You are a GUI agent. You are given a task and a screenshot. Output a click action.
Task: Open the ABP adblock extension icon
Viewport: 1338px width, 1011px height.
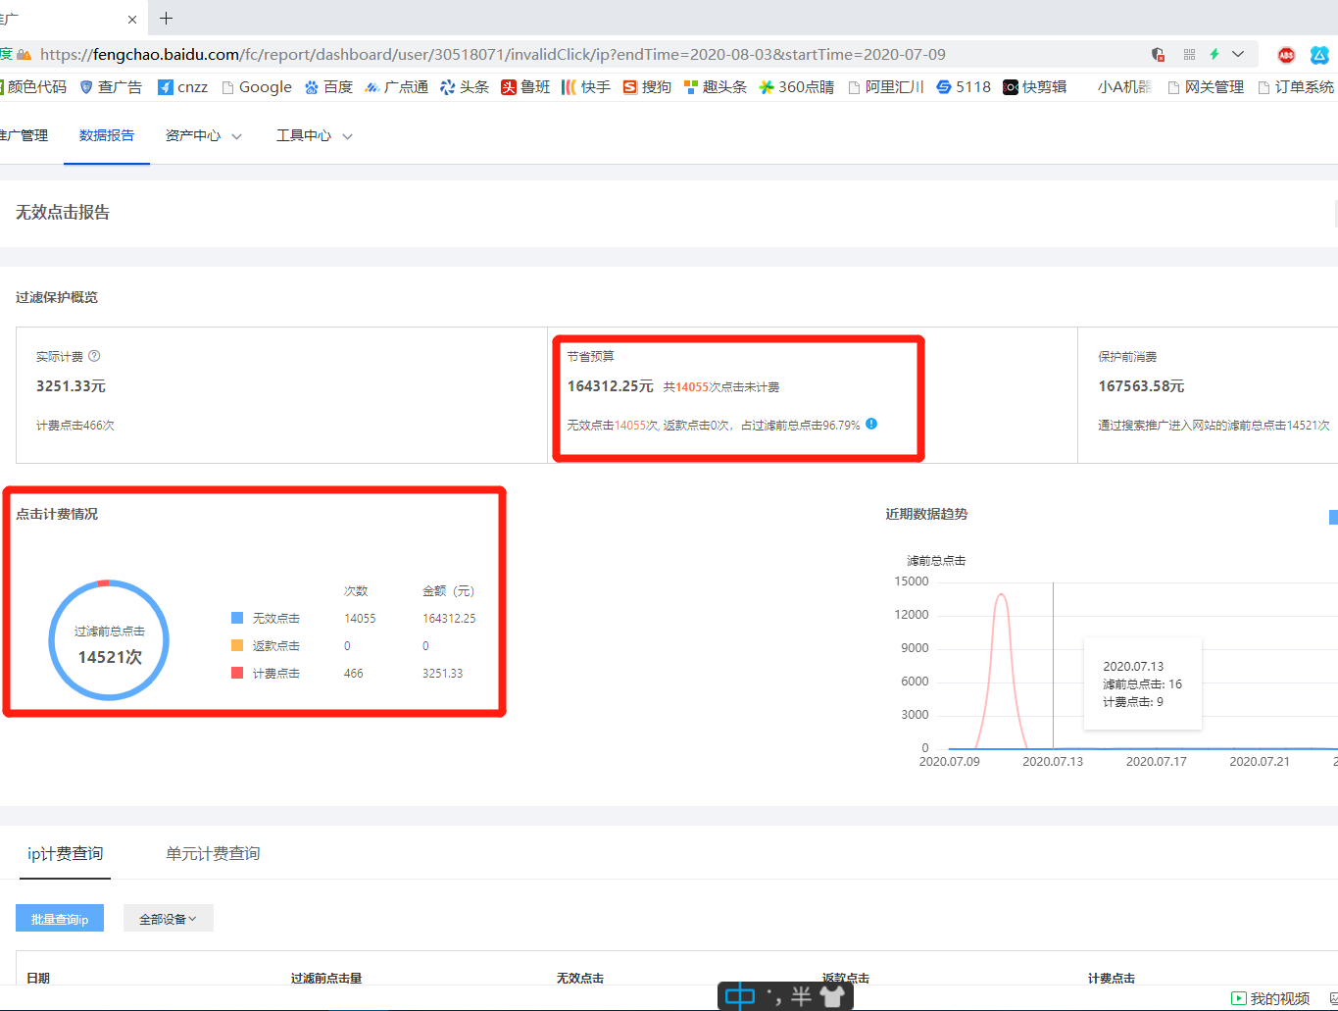point(1286,55)
